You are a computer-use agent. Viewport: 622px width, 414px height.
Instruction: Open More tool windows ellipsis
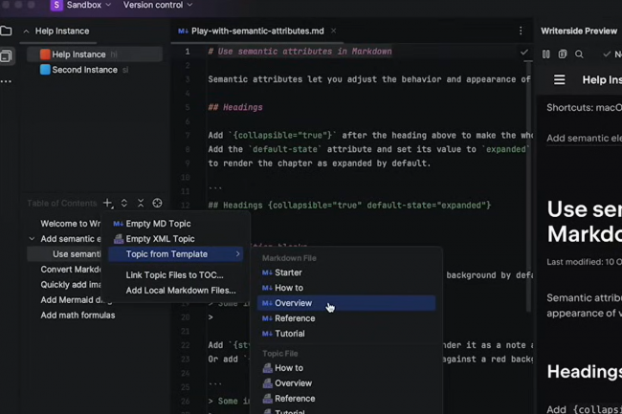click(x=6, y=81)
